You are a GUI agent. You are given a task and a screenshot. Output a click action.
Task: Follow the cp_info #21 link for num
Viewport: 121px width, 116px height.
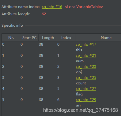[86, 56]
